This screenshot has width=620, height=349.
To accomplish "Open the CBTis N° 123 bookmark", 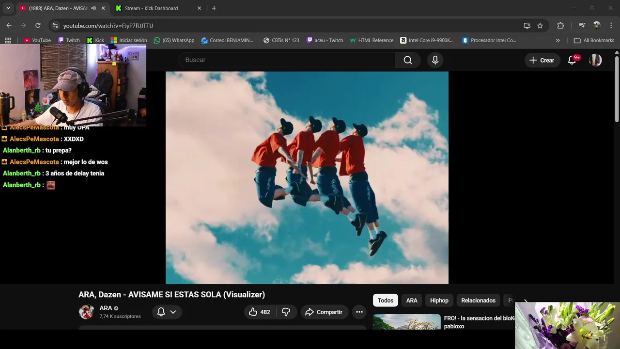I will (x=281, y=40).
